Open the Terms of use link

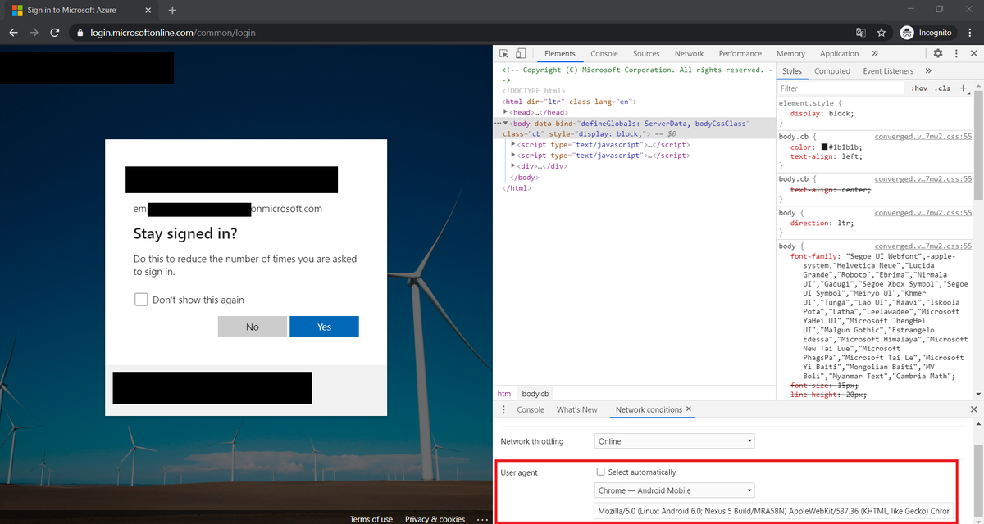coord(371,519)
